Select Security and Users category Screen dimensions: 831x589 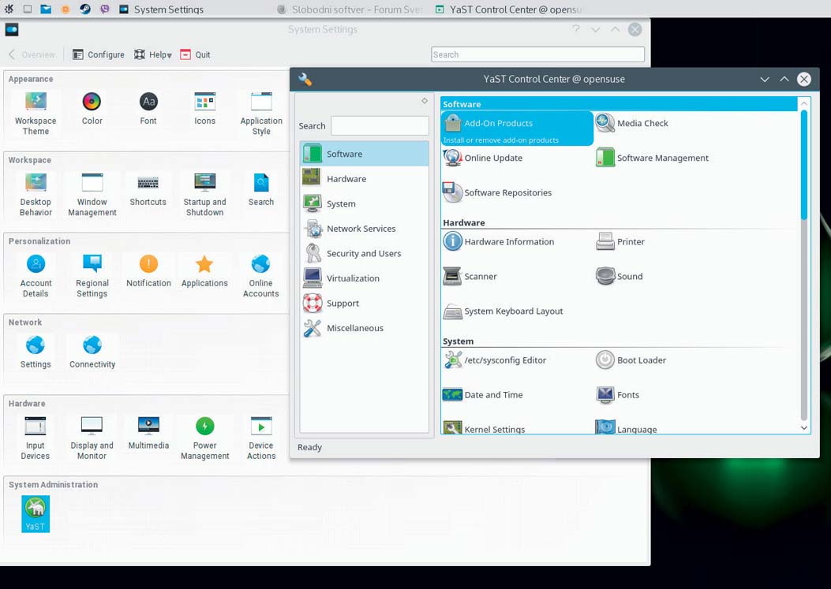point(364,254)
